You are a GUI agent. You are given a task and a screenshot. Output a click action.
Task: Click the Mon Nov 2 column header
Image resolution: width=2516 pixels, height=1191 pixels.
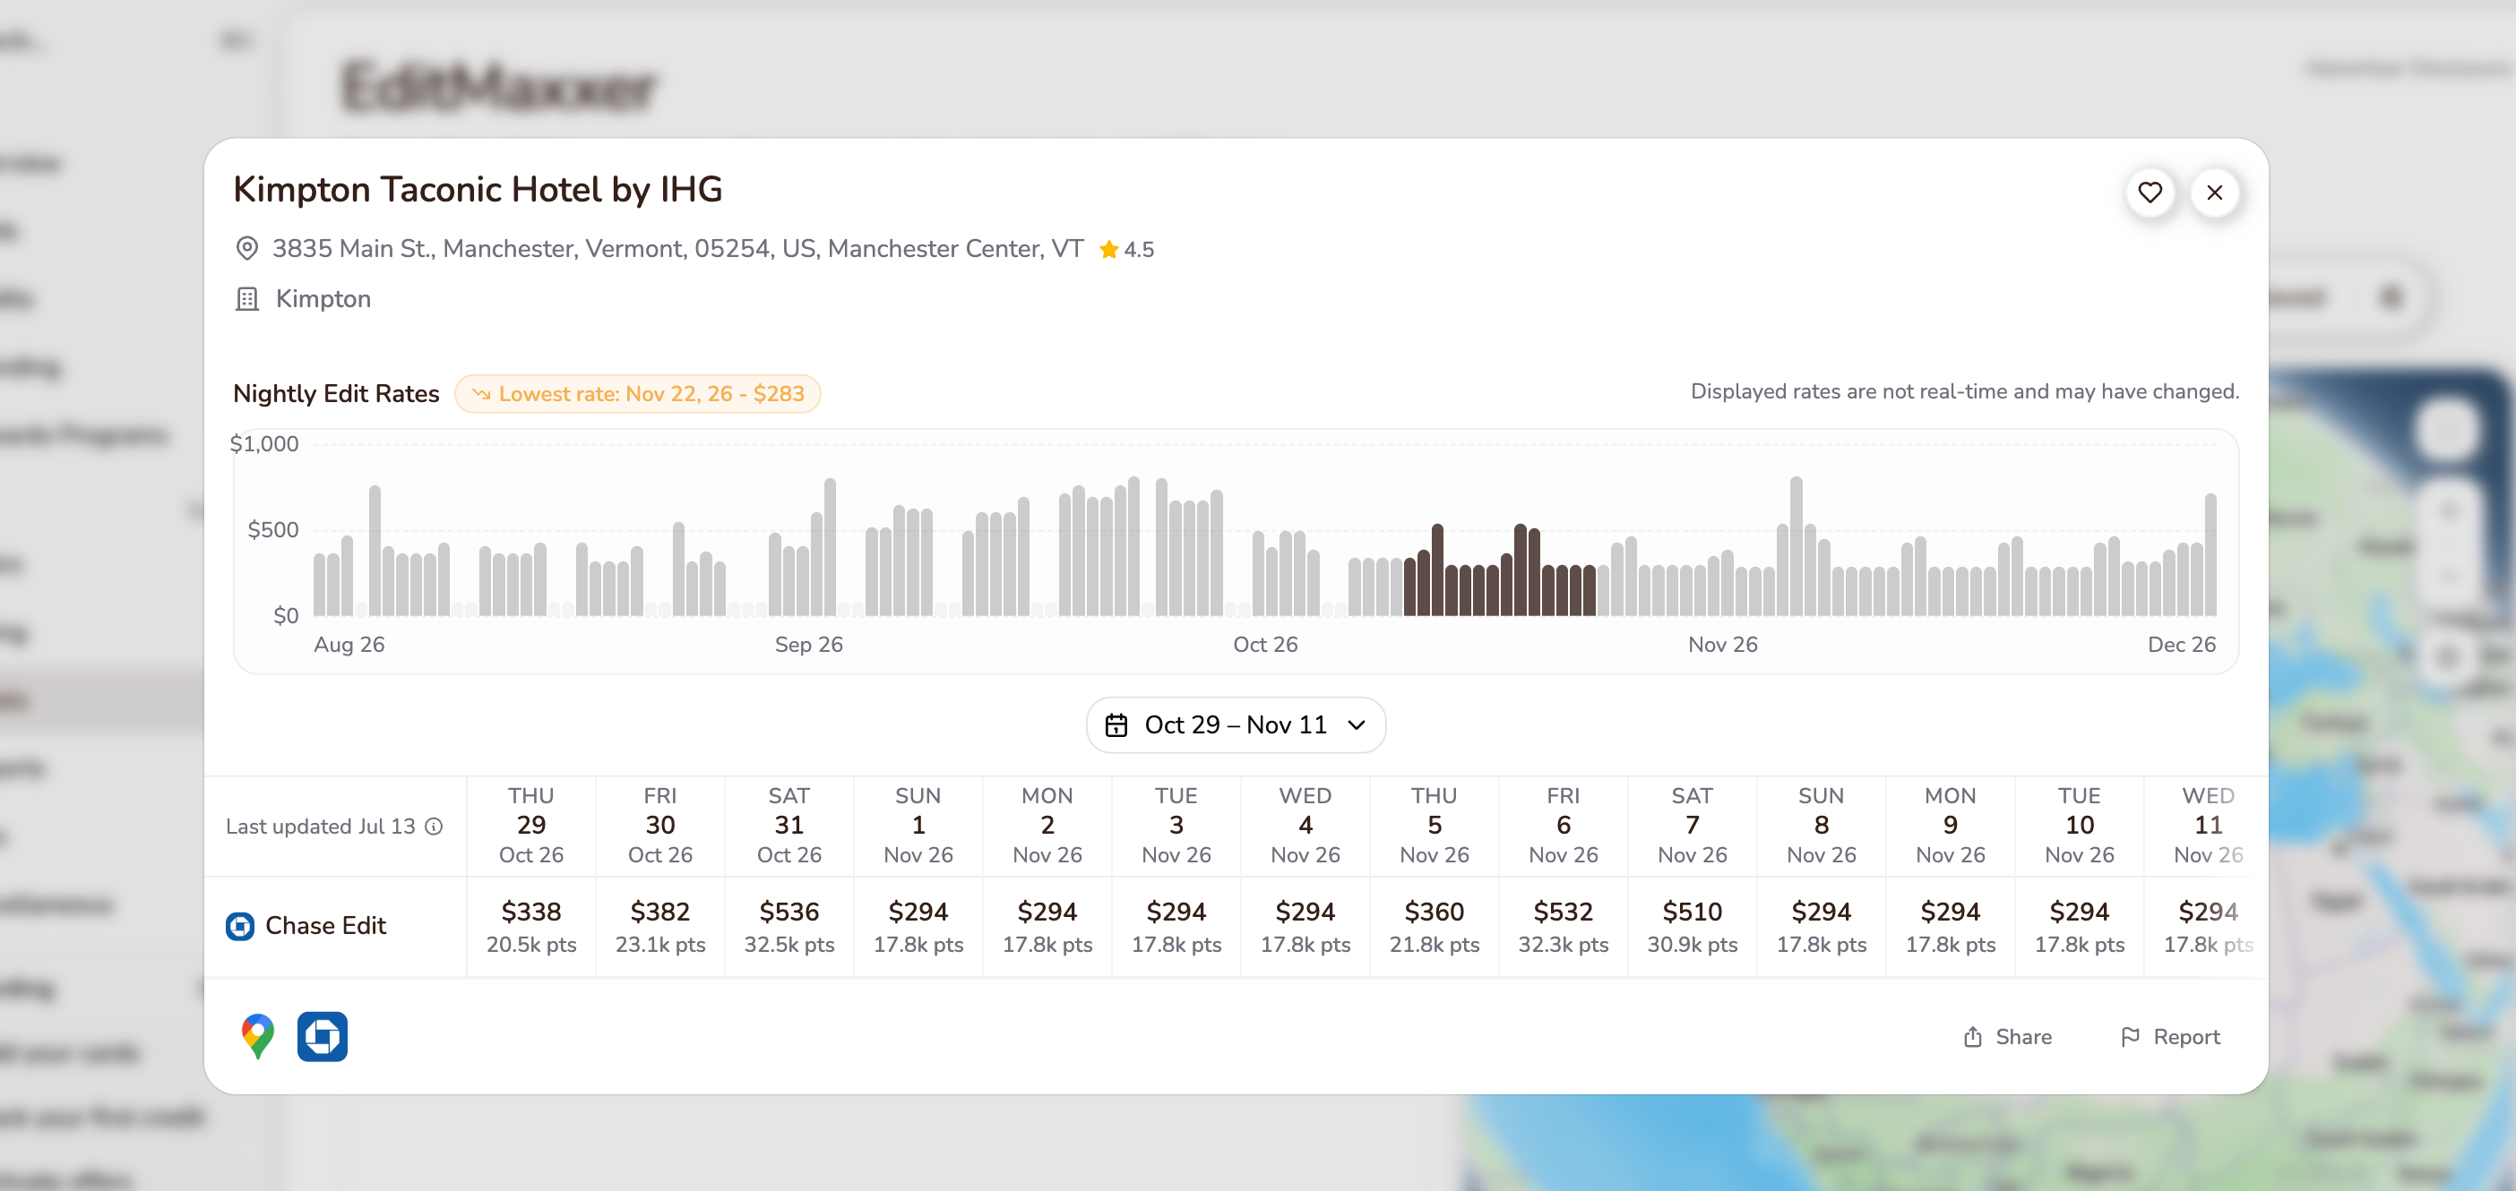point(1047,825)
